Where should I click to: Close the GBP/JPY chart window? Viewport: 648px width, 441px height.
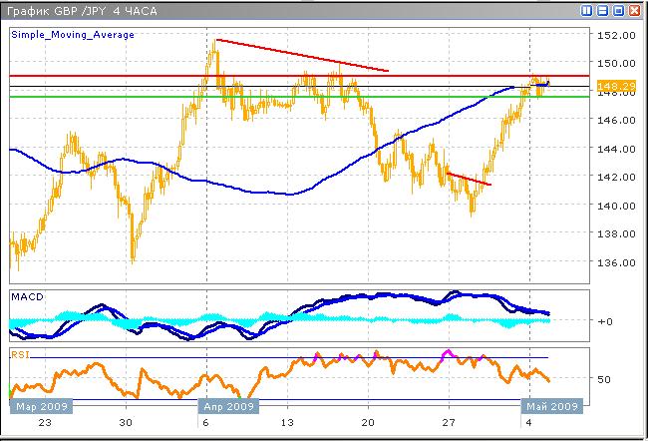point(635,10)
